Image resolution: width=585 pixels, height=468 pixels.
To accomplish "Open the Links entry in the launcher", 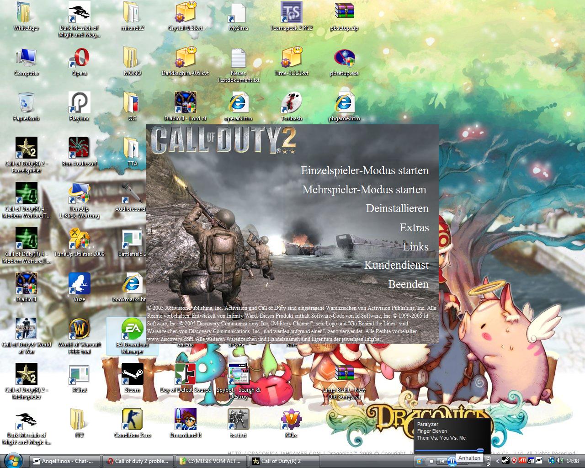I will point(415,247).
